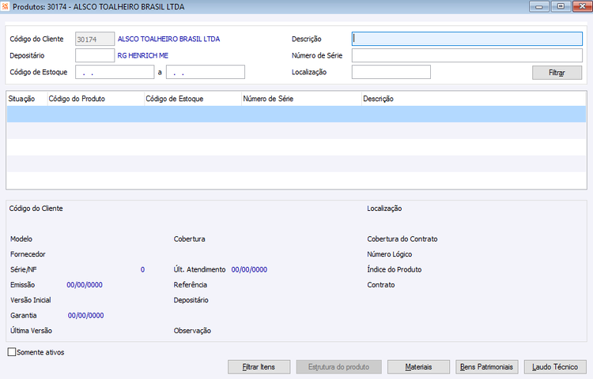Click the first Código de Estoque field

pos(115,72)
